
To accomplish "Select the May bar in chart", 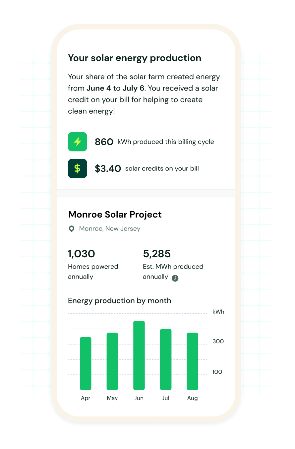I will coord(112,361).
